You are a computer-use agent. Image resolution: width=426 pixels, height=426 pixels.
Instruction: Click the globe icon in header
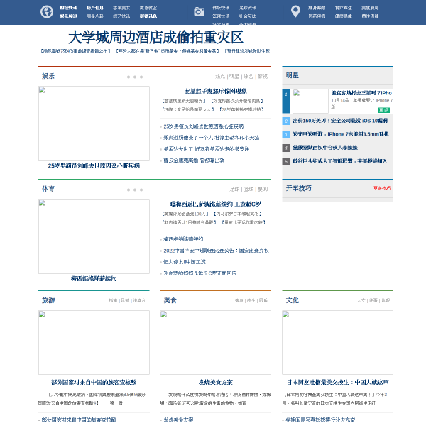[47, 12]
